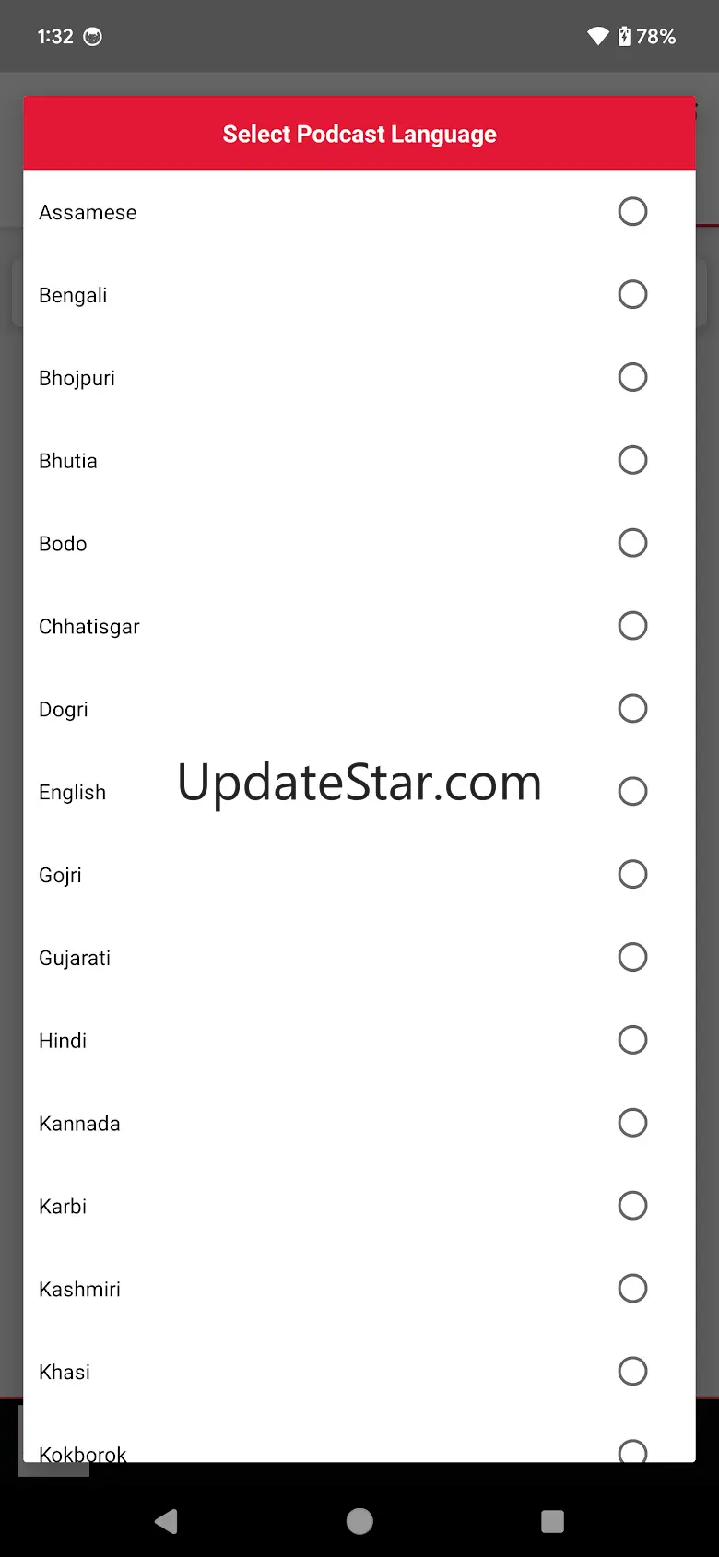The width and height of the screenshot is (719, 1557).
Task: Tap the Android home circle icon
Action: click(x=359, y=1521)
